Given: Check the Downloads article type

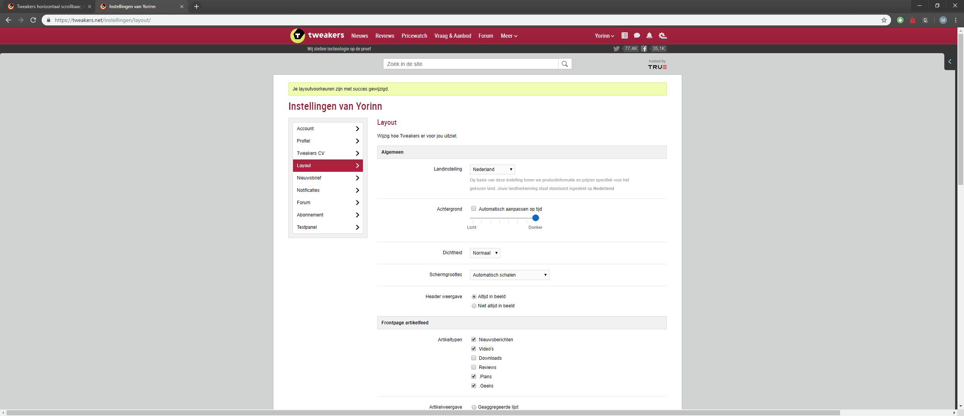Looking at the screenshot, I should (x=474, y=358).
